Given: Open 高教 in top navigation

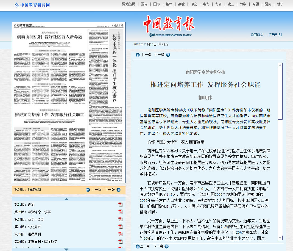Looking at the screenshot, I should [x=181, y=4].
